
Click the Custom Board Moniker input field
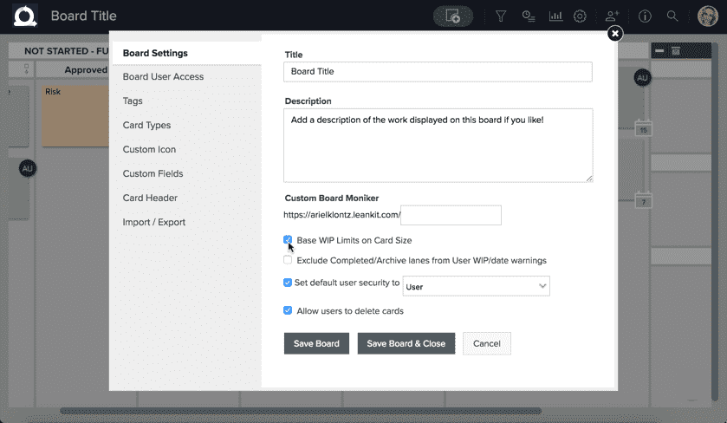tap(451, 215)
